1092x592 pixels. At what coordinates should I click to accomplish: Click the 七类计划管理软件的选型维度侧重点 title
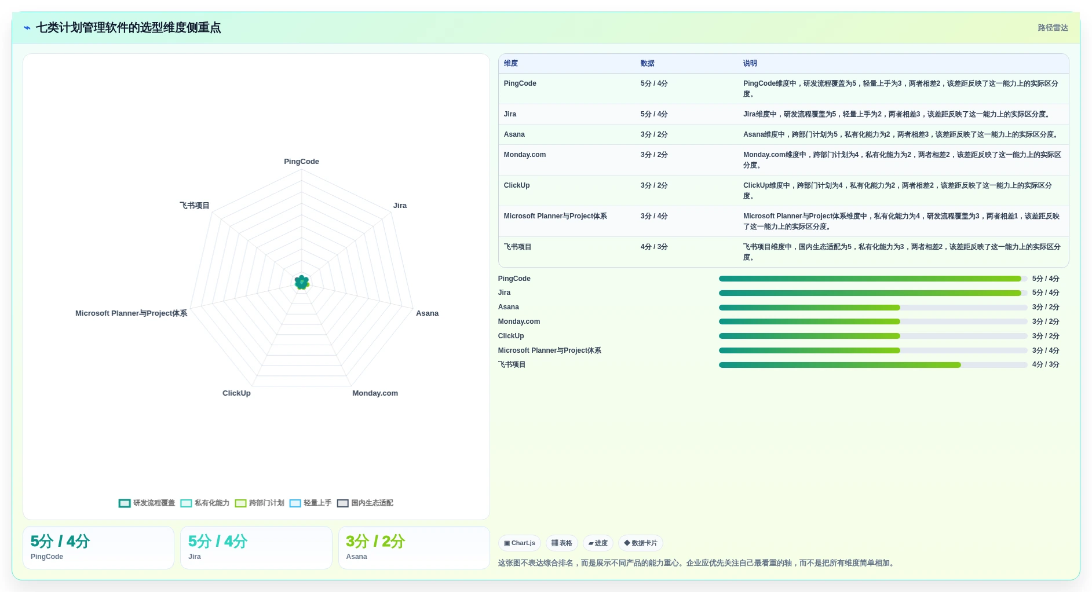(x=128, y=28)
